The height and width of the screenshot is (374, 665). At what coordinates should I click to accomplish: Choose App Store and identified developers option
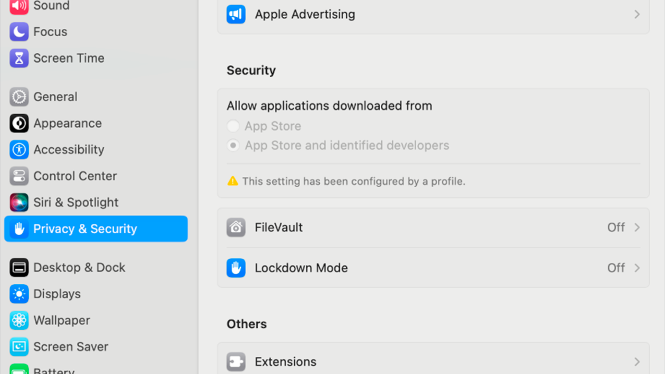coord(233,145)
